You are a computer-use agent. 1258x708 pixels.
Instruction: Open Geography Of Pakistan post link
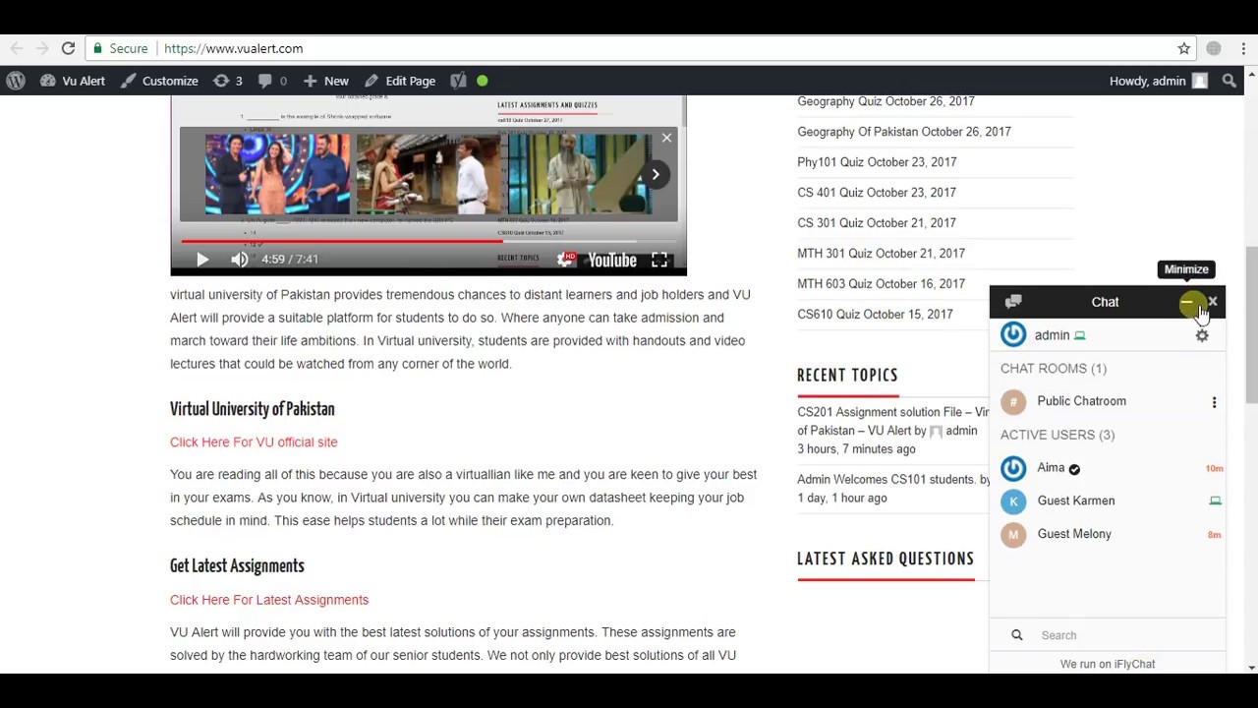click(x=904, y=132)
